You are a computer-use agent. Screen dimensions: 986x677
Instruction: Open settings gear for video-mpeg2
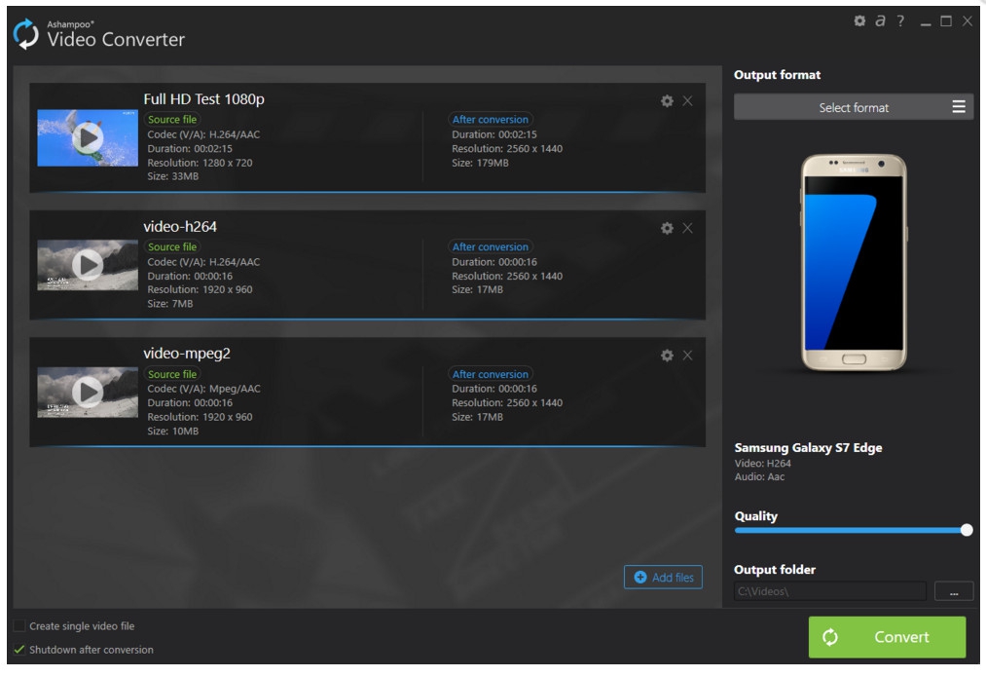click(667, 356)
